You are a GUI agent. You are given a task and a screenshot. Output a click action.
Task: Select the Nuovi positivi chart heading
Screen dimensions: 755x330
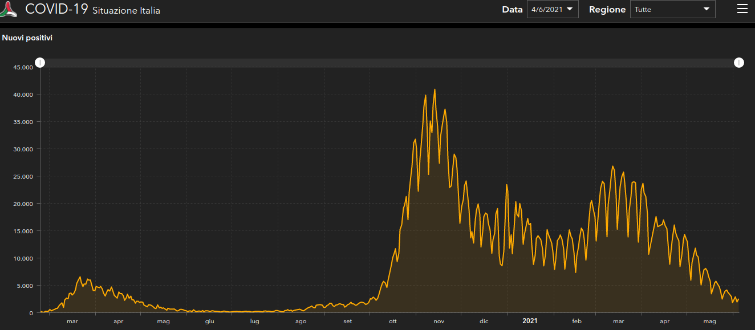pos(27,38)
